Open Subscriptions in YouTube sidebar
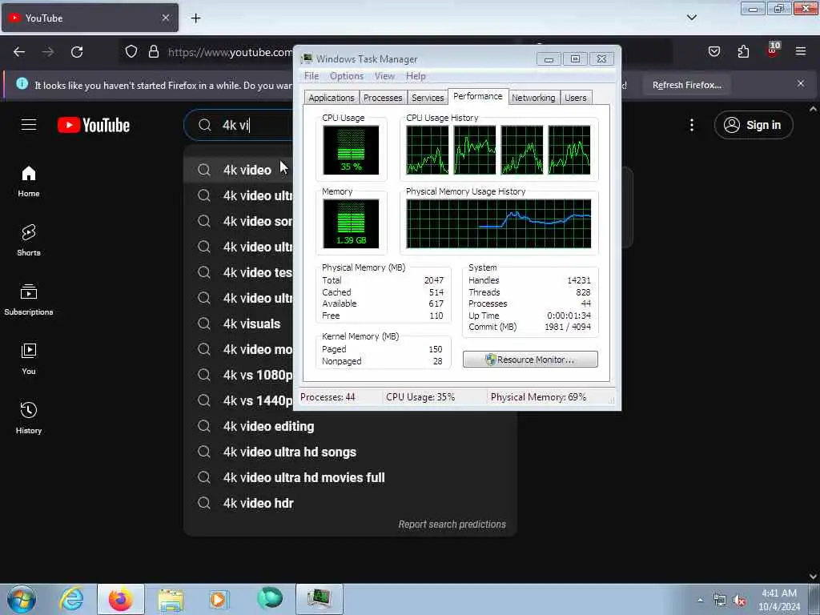Image resolution: width=820 pixels, height=615 pixels. [29, 299]
